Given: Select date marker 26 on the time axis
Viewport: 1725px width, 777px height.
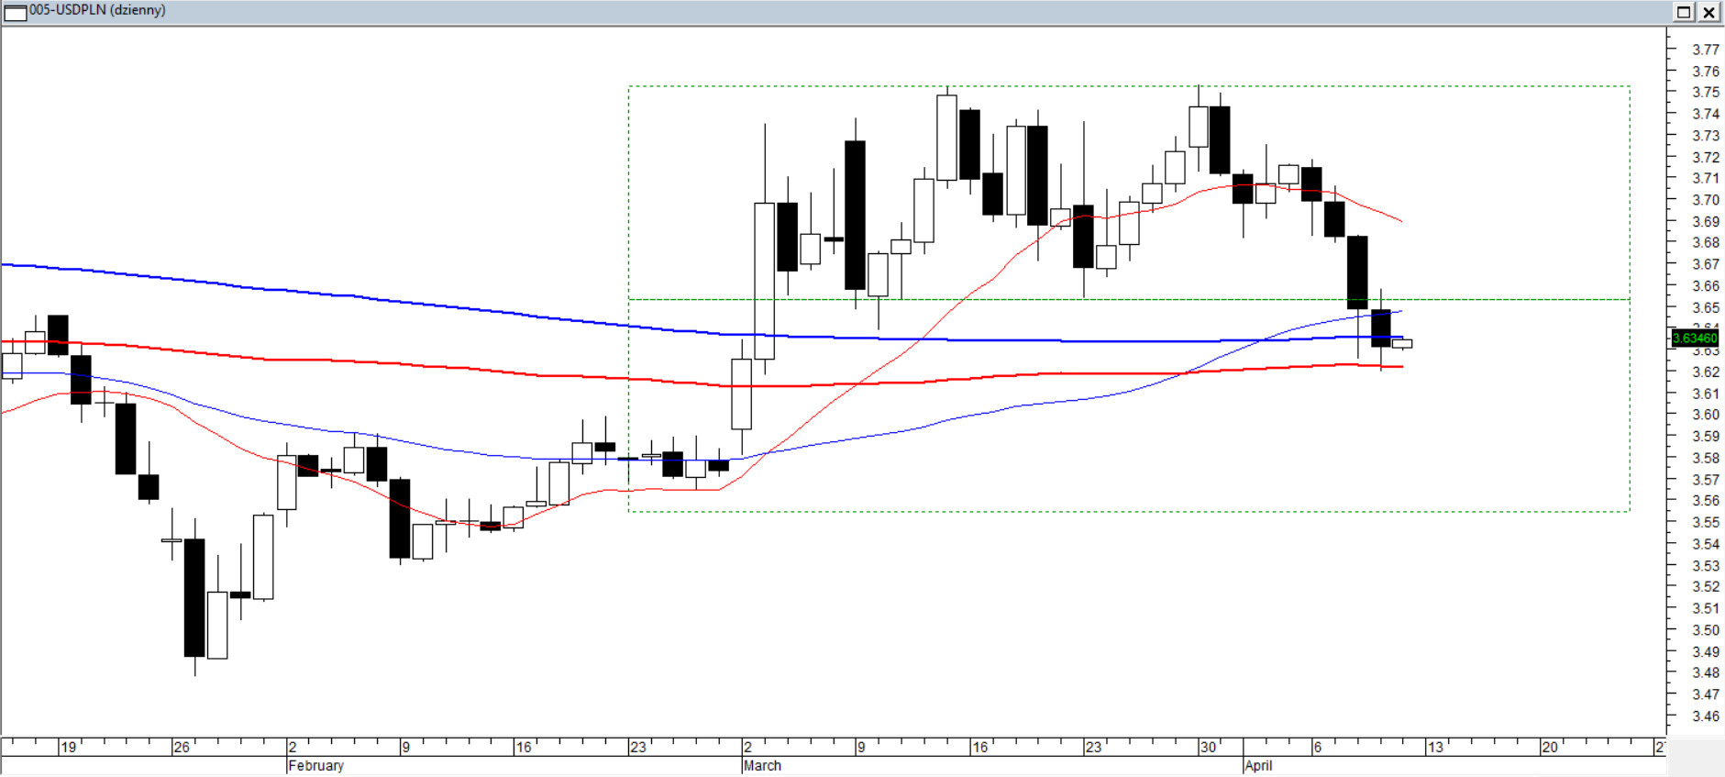Looking at the screenshot, I should pos(182,748).
